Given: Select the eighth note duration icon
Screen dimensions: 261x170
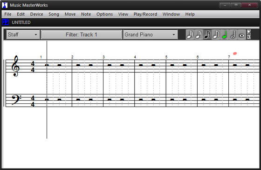Looking at the screenshot, I should (216, 34).
